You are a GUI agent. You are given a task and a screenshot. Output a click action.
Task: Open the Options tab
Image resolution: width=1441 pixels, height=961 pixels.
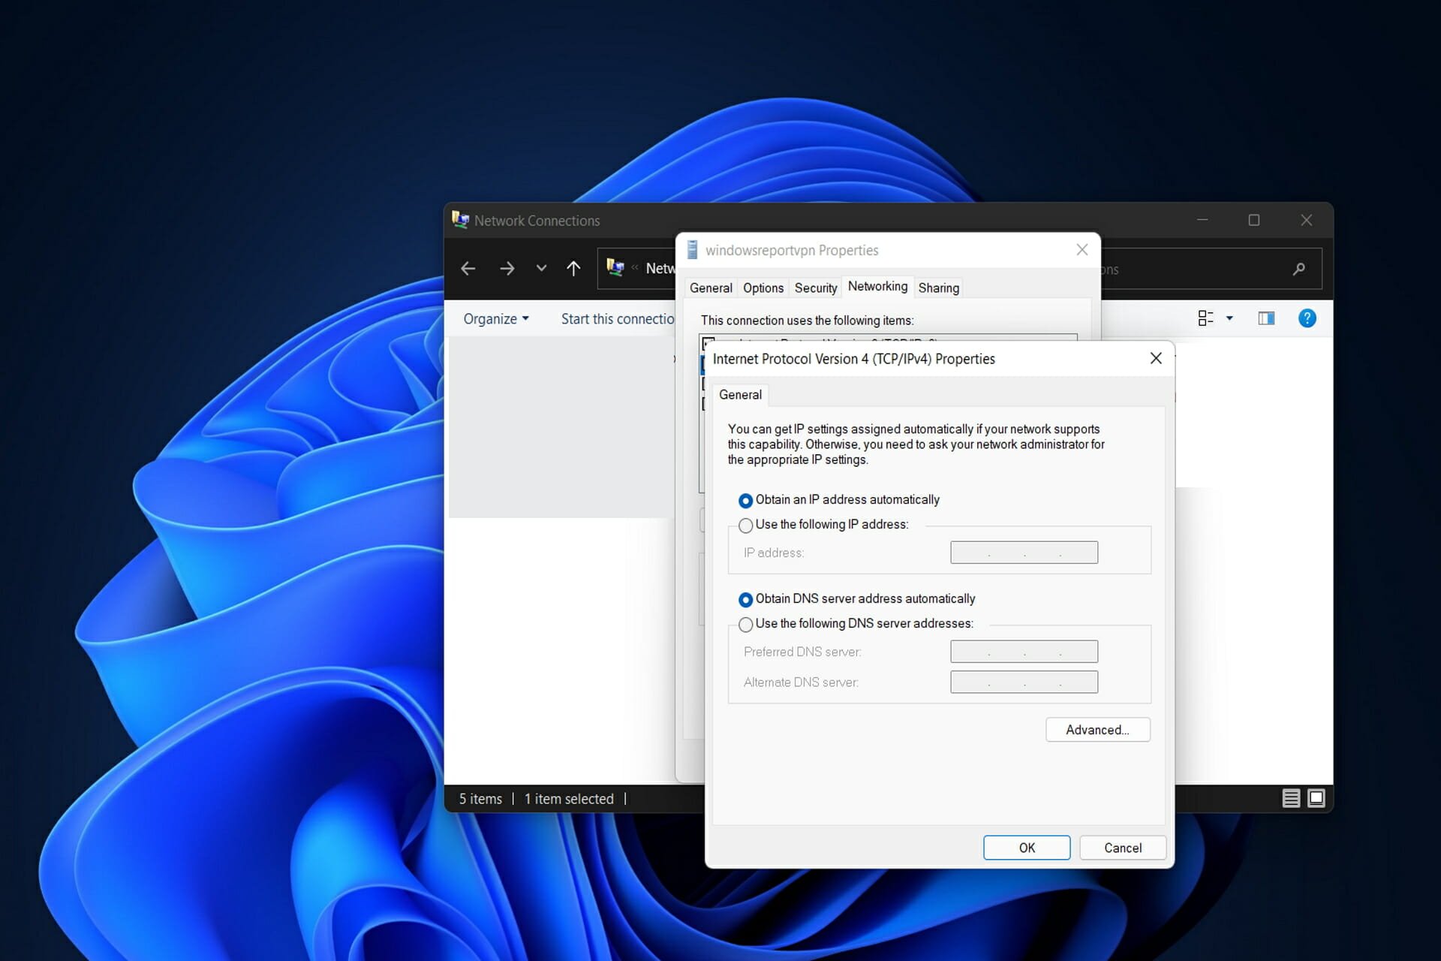[763, 288]
